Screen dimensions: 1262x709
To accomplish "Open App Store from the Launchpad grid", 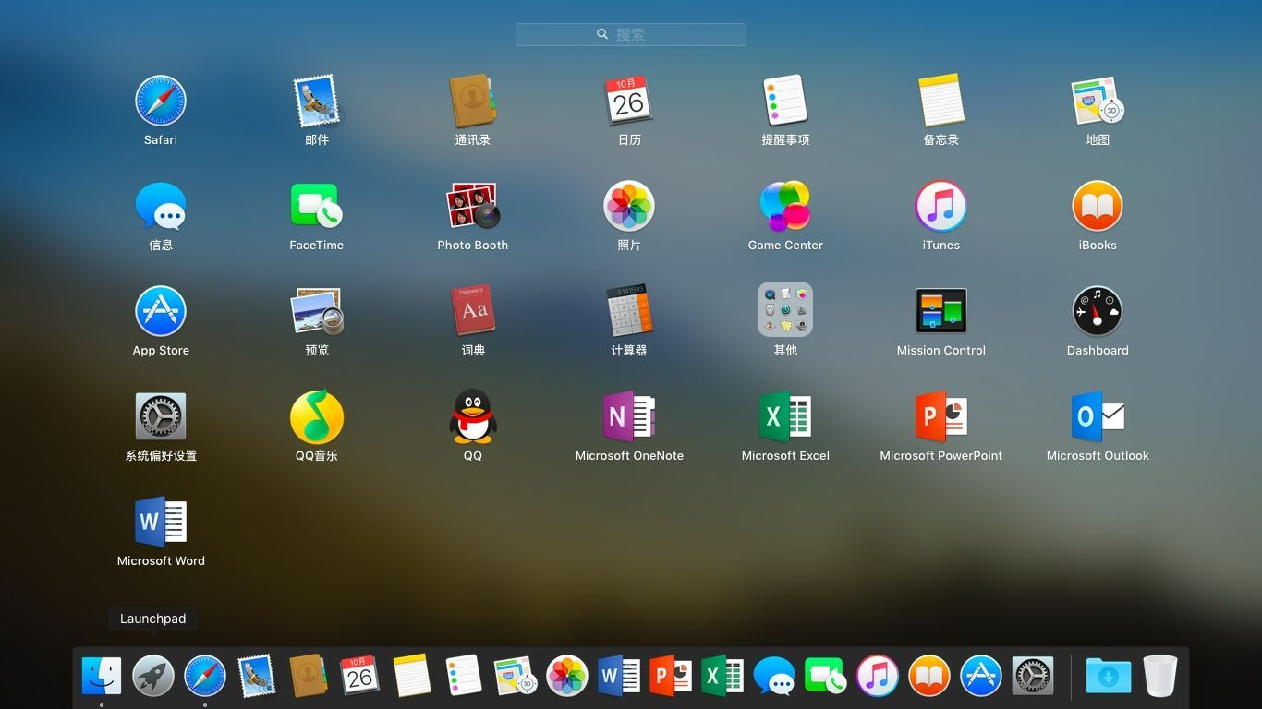I will click(x=161, y=311).
